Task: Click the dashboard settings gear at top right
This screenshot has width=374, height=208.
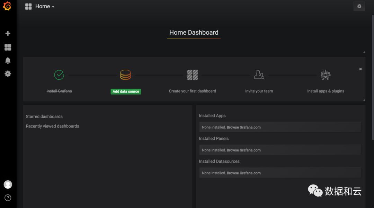Action: click(359, 6)
